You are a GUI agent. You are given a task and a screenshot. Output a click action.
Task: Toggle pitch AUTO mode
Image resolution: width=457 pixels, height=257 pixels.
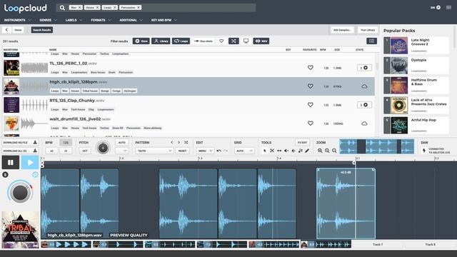pyautogui.click(x=122, y=143)
